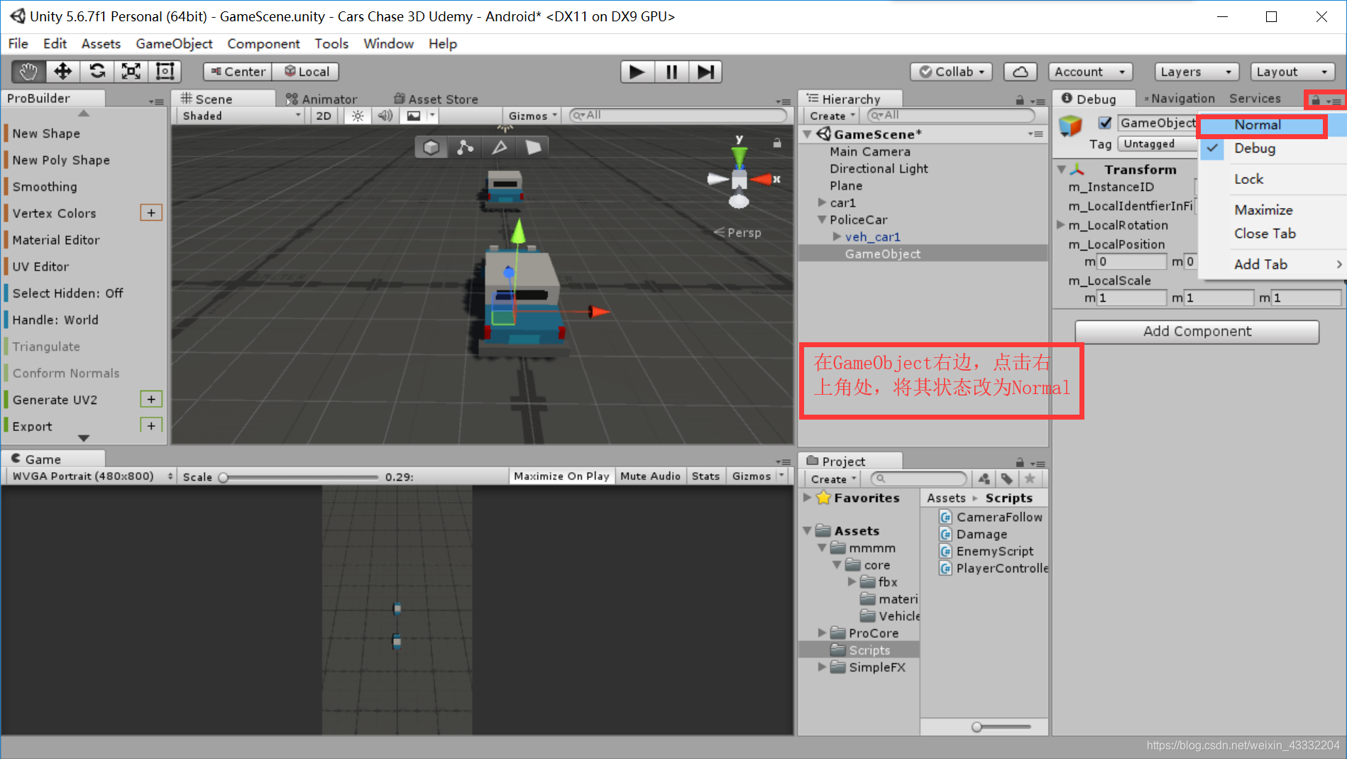Choose Close Tab menu entry

(x=1265, y=234)
